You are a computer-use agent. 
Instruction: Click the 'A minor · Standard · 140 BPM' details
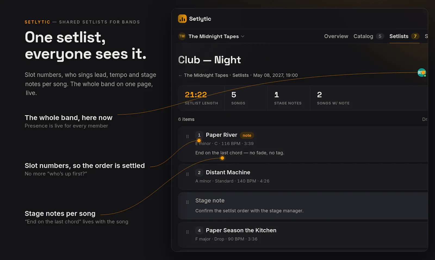point(232,181)
